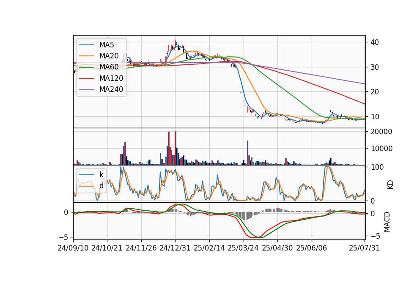Click the 'k' label in KD legend

tap(101, 174)
